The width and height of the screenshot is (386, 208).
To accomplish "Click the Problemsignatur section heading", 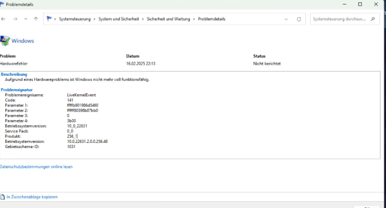I will coord(17,90).
